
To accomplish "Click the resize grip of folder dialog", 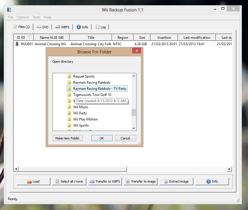I will (x=139, y=143).
